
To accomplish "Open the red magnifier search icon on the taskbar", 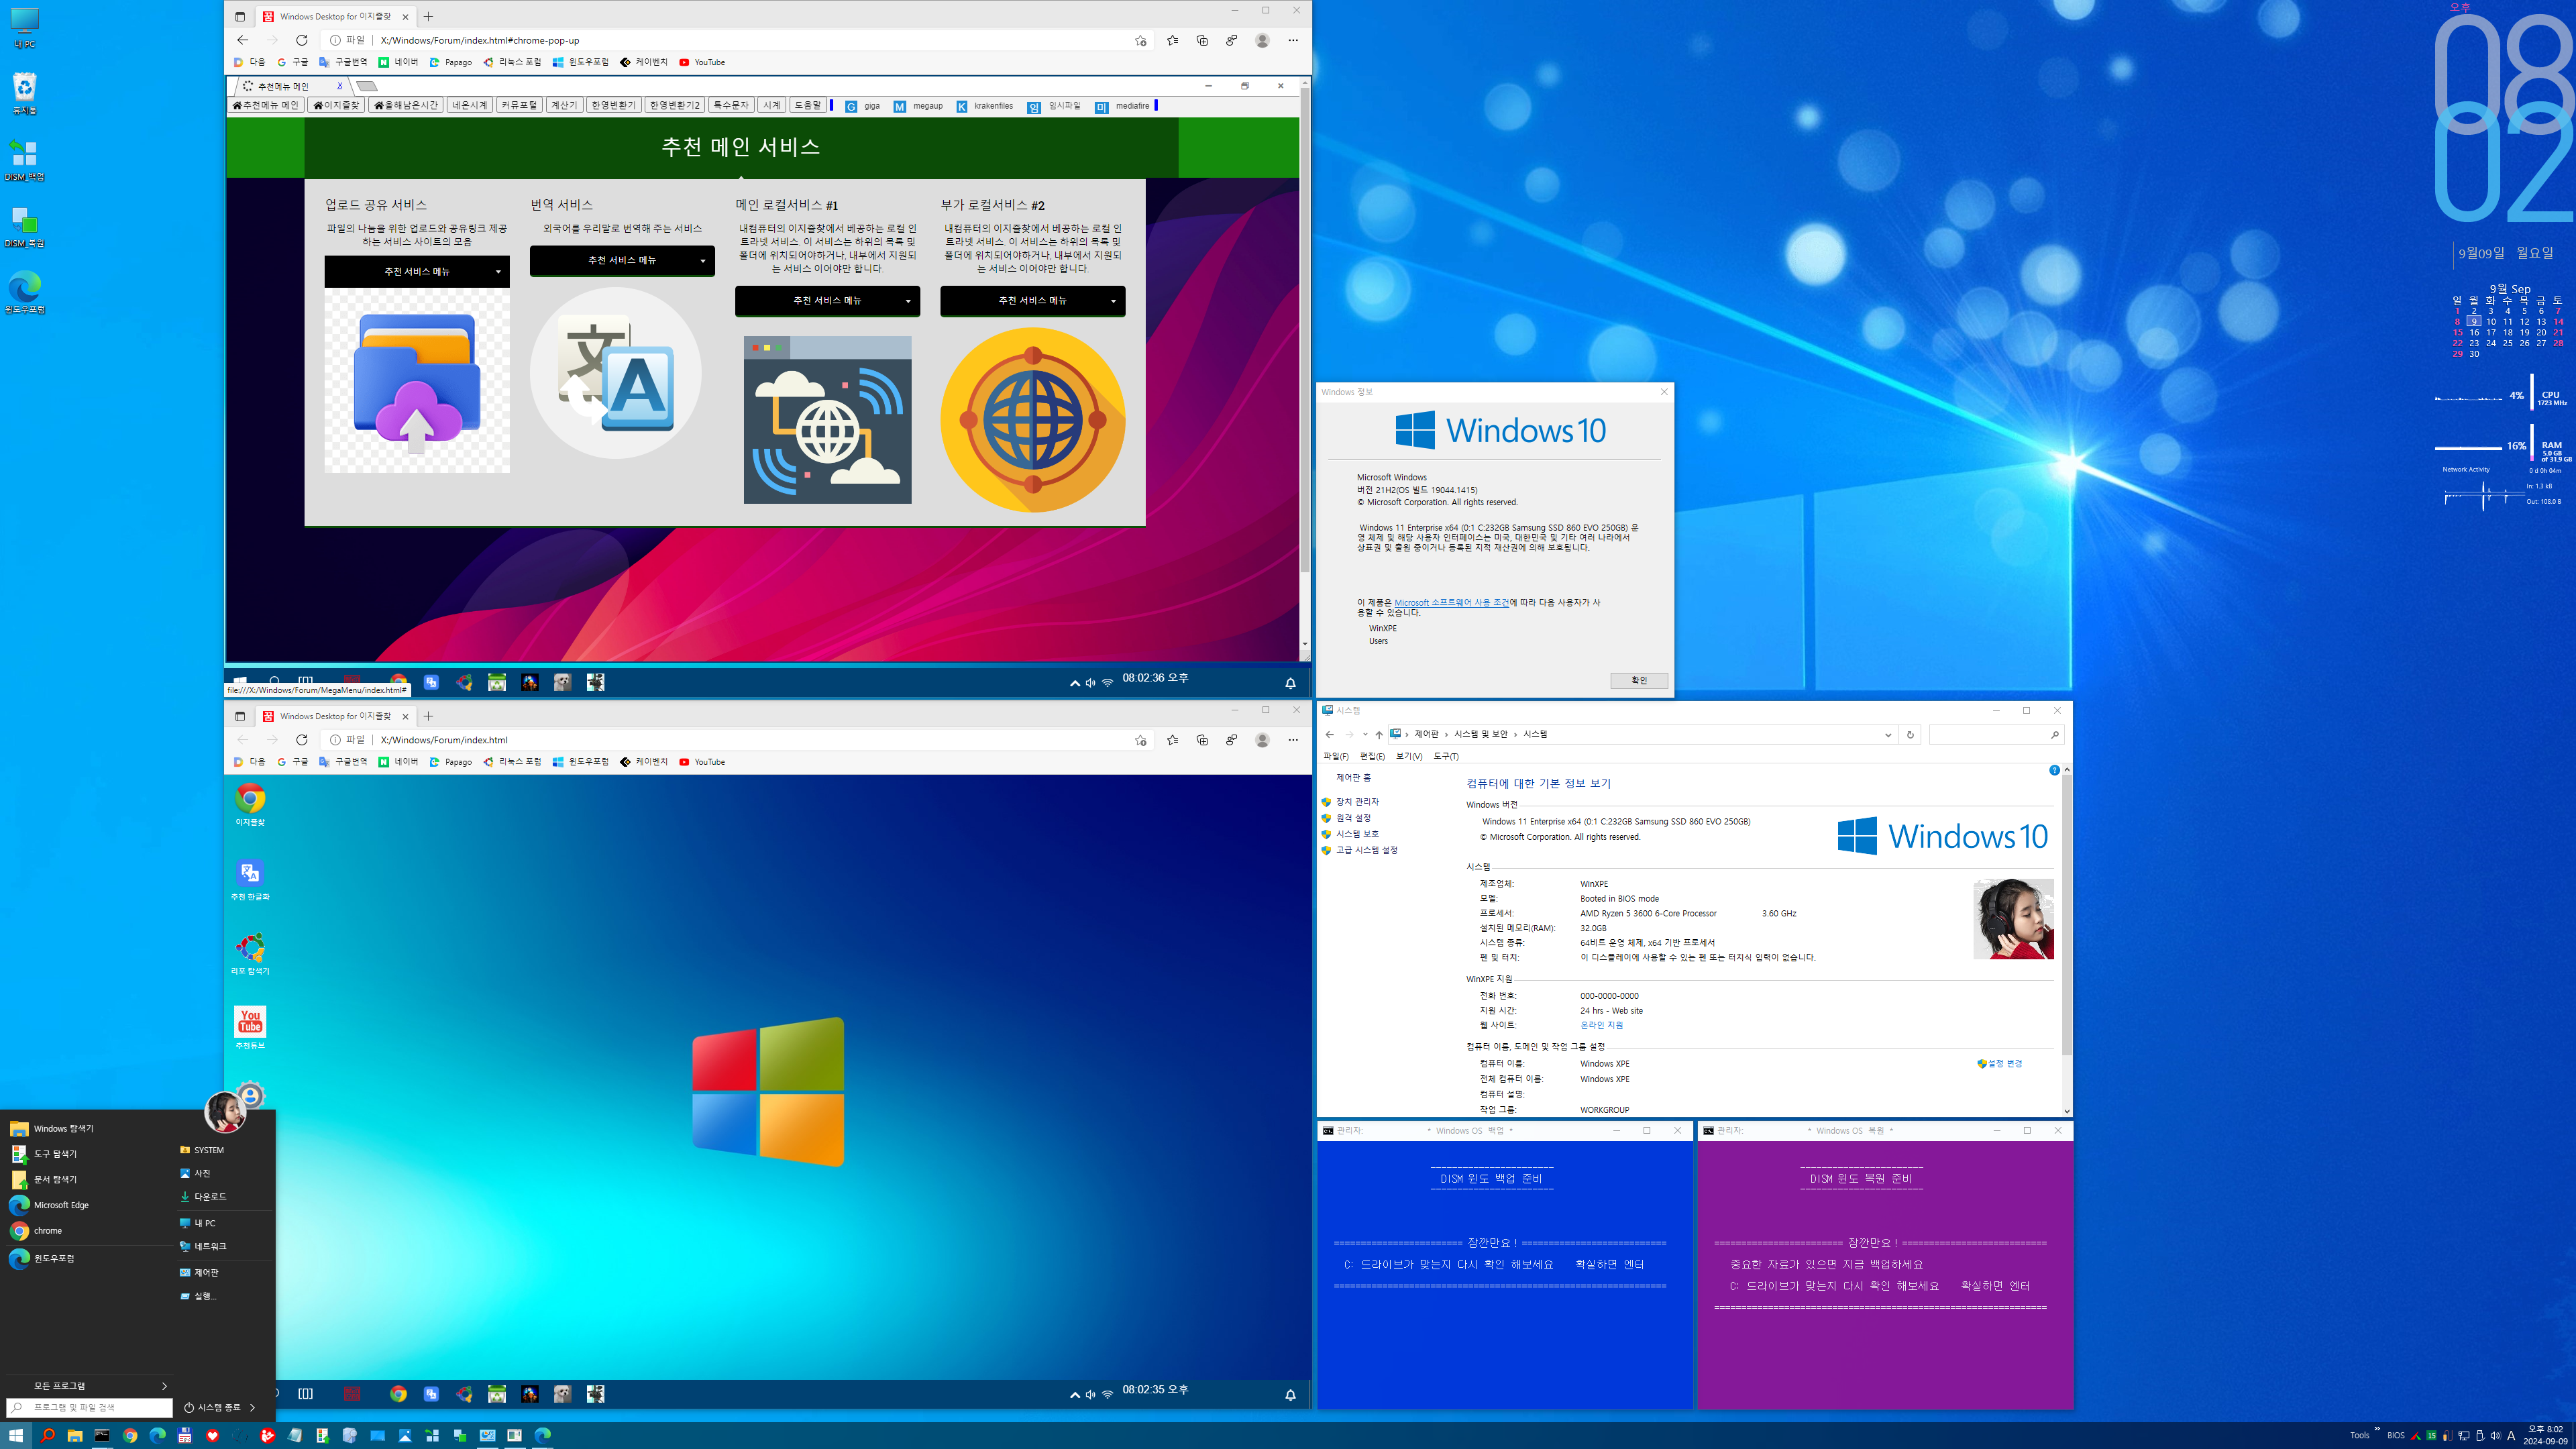I will pyautogui.click(x=47, y=1435).
